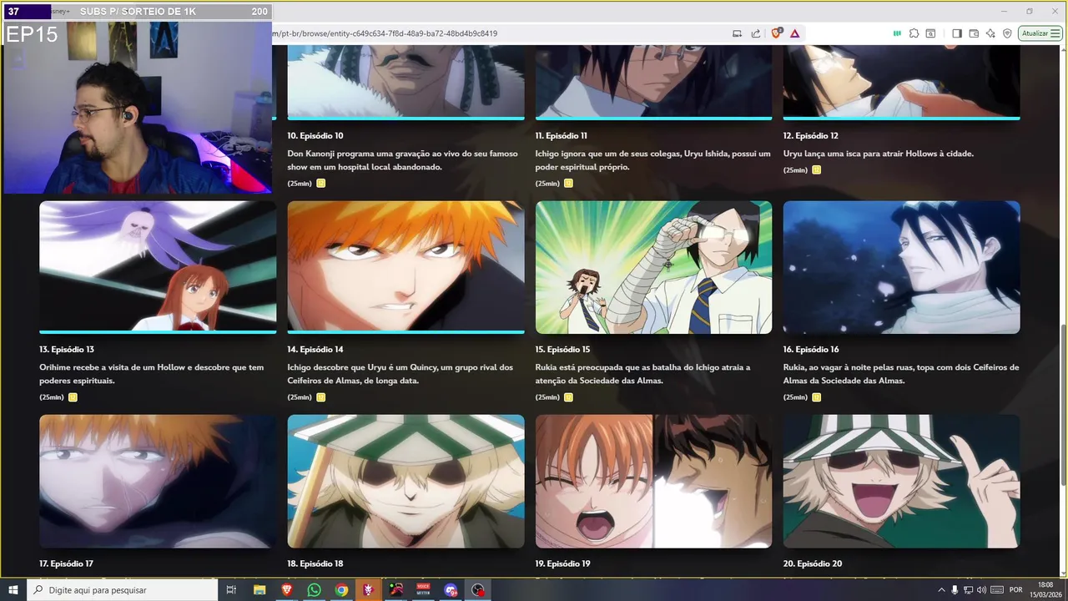
Task: Expand the hidden system tray icons chevron
Action: tap(942, 589)
